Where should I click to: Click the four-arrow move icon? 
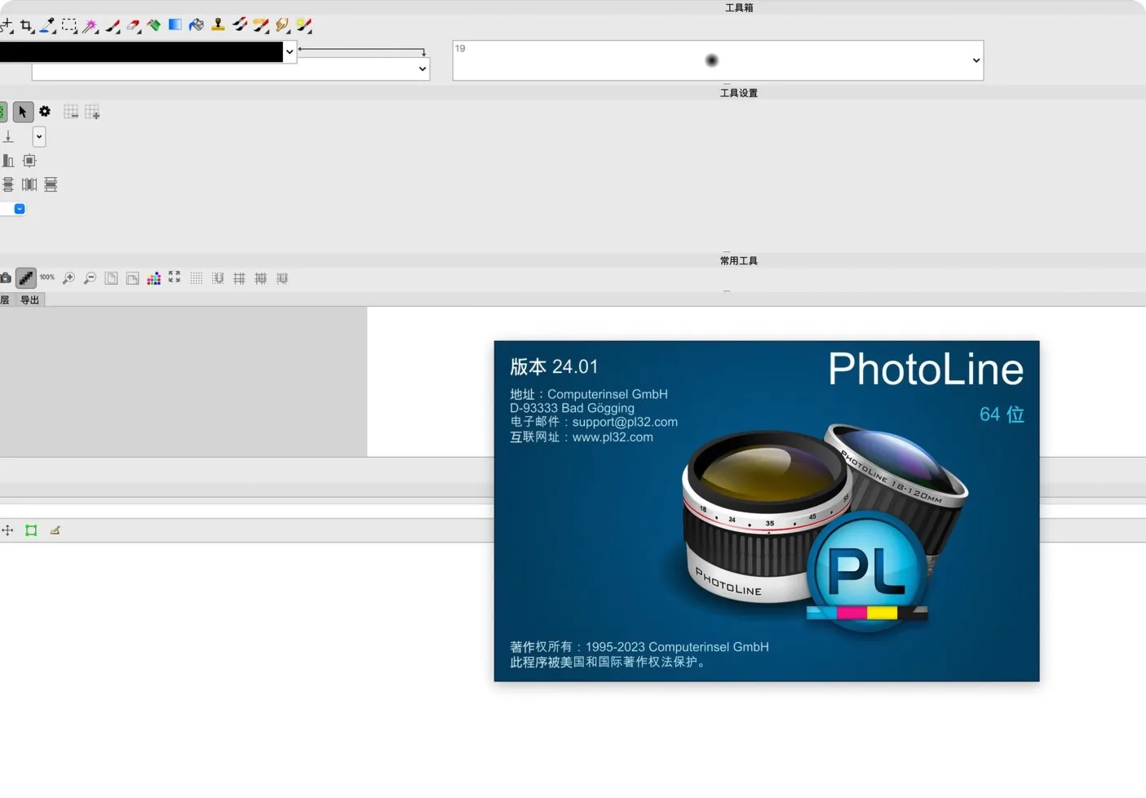pos(7,530)
